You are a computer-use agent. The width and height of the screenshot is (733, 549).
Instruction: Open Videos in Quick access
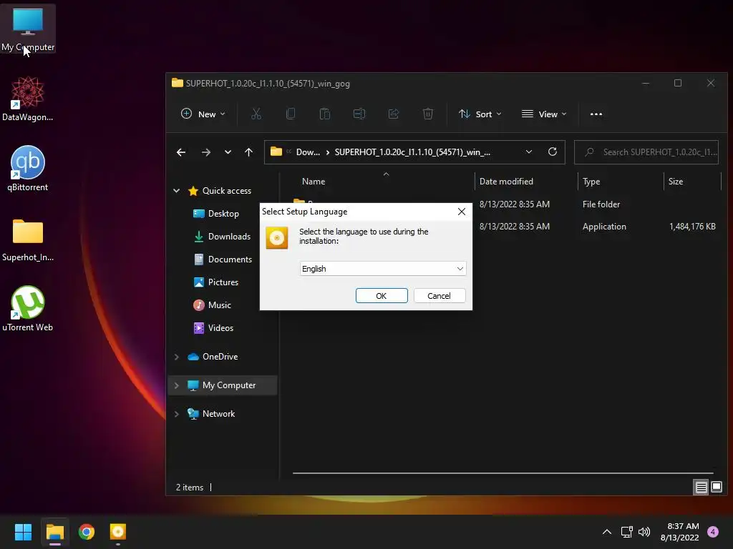[220, 327]
